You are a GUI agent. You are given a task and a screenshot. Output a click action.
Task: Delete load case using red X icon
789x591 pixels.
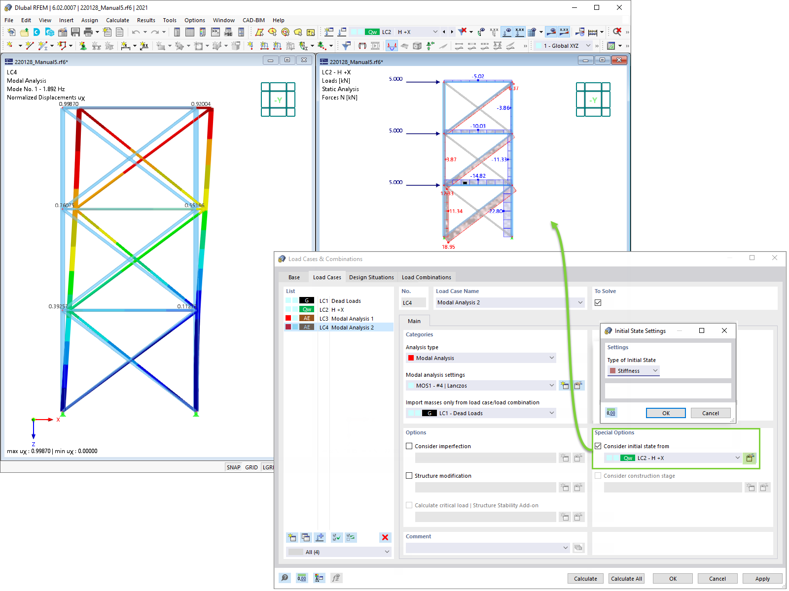(x=385, y=537)
